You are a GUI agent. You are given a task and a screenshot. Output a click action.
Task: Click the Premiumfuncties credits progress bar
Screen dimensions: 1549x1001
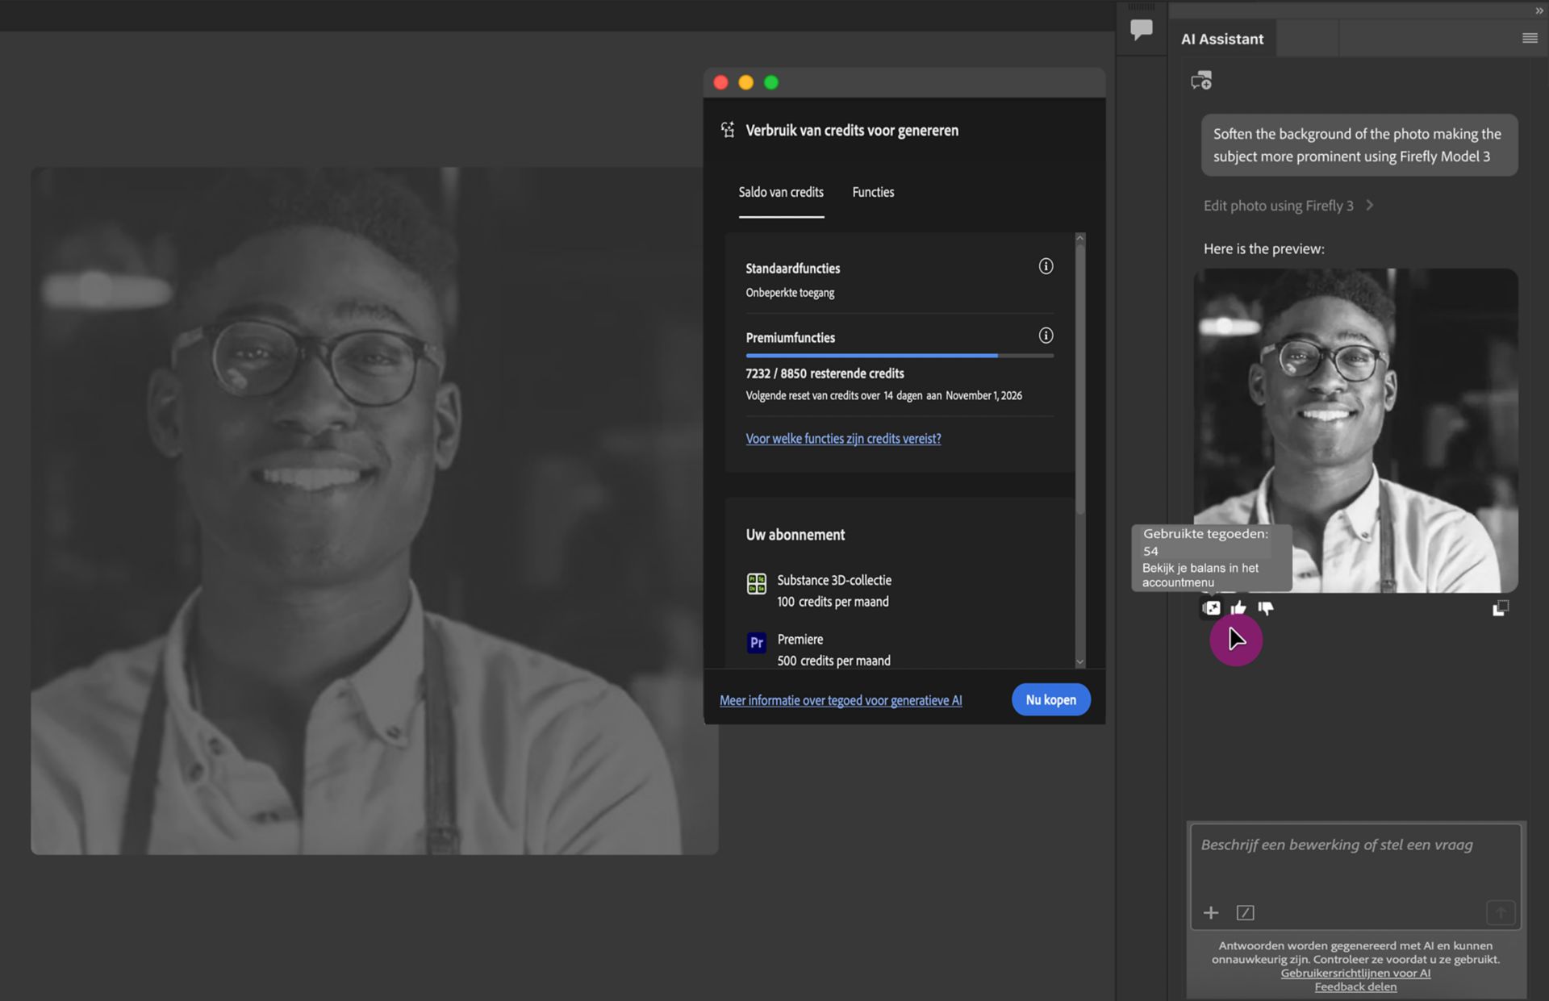coord(900,355)
